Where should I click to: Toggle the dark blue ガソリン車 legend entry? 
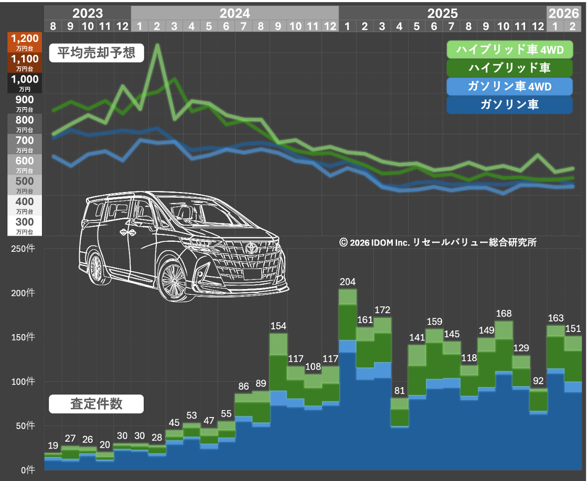509,104
